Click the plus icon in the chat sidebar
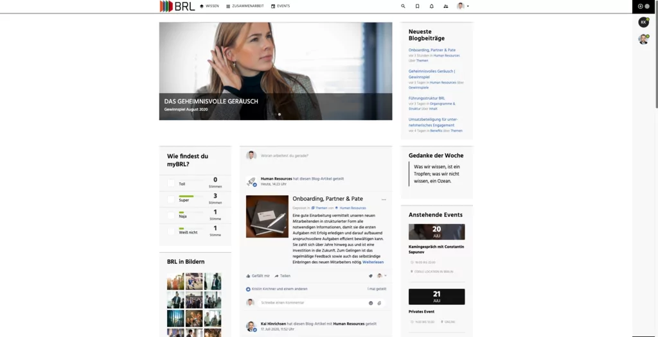658x337 pixels. (640, 6)
